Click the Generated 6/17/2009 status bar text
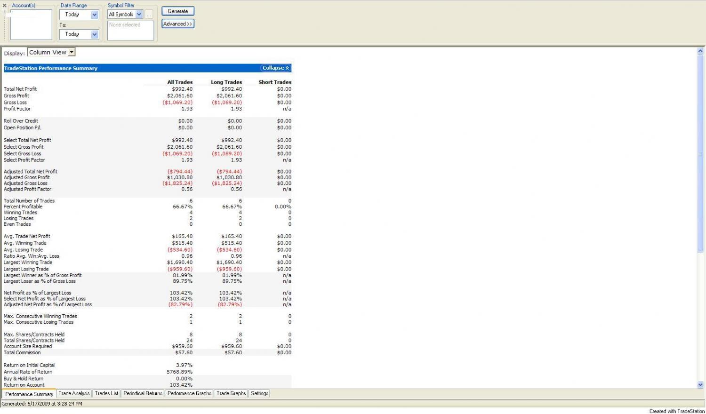706x414 pixels. (x=42, y=404)
